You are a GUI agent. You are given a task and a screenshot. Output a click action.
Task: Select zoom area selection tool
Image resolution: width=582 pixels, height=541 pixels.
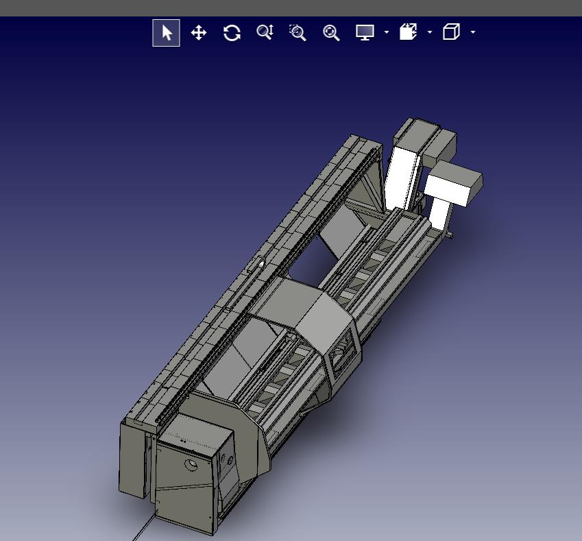pyautogui.click(x=298, y=33)
